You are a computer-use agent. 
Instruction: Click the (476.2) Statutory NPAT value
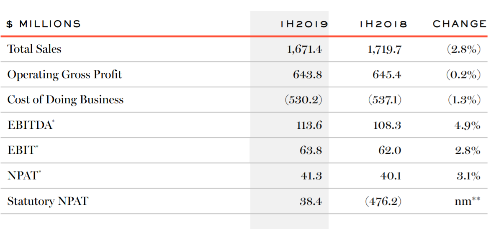coord(383,201)
